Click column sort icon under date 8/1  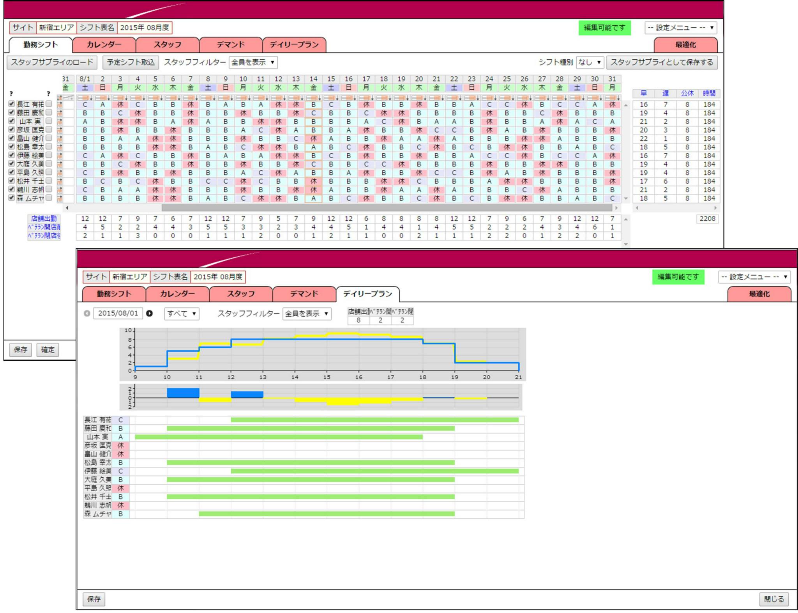[x=85, y=97]
